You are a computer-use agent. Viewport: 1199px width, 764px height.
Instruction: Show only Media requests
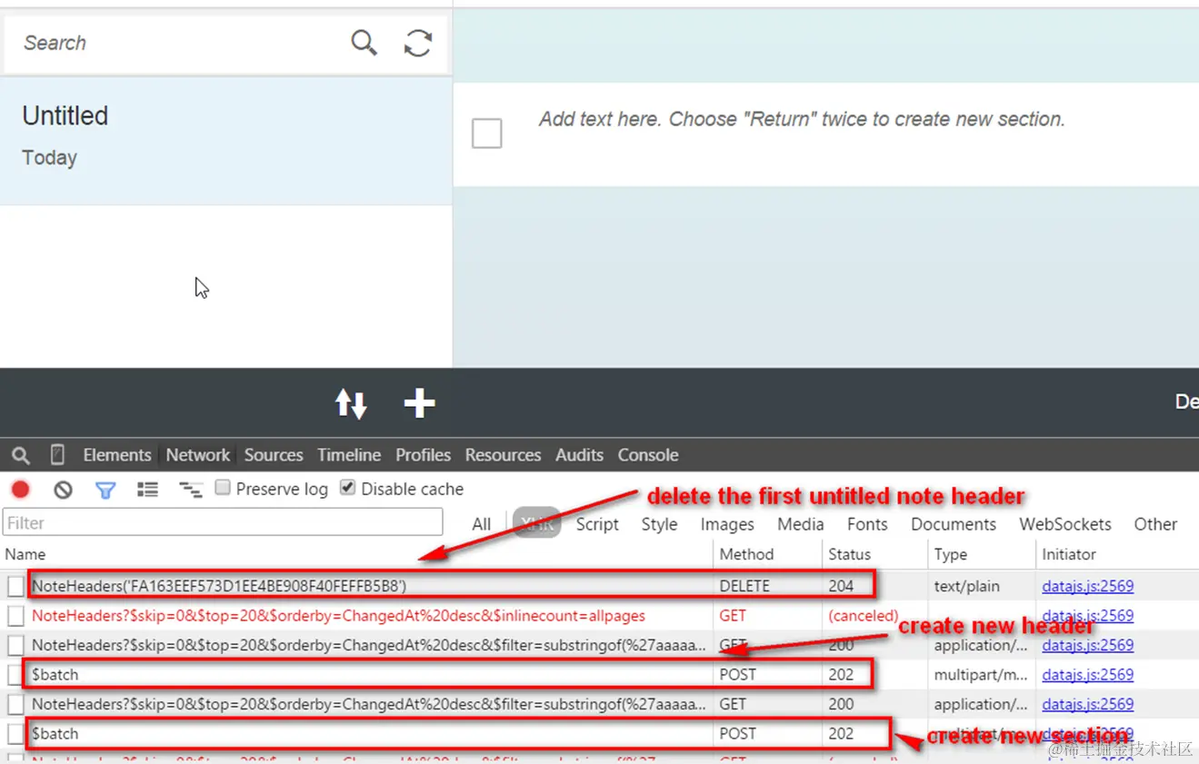pos(801,524)
